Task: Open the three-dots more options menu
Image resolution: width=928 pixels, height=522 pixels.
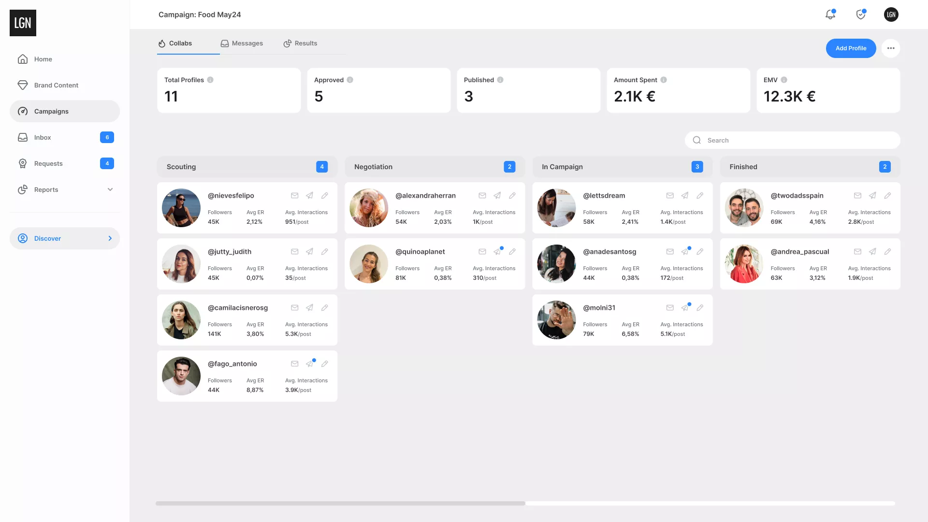Action: 890,48
